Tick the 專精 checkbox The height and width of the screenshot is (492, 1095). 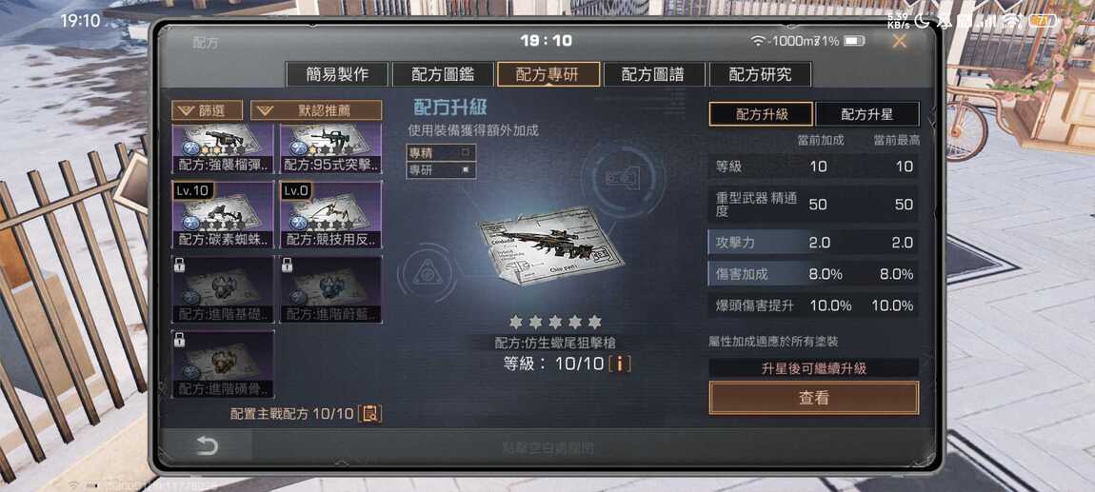coord(465,152)
